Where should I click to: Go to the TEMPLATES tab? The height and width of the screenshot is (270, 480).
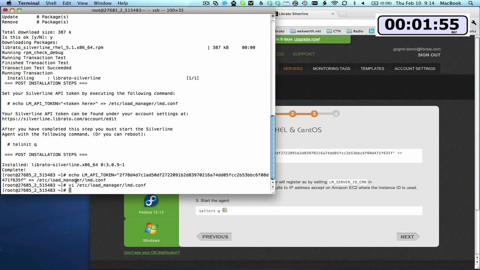click(372, 69)
